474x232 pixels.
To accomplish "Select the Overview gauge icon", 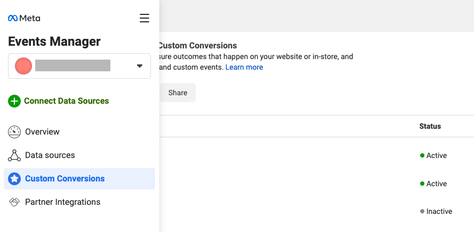I will pos(14,132).
